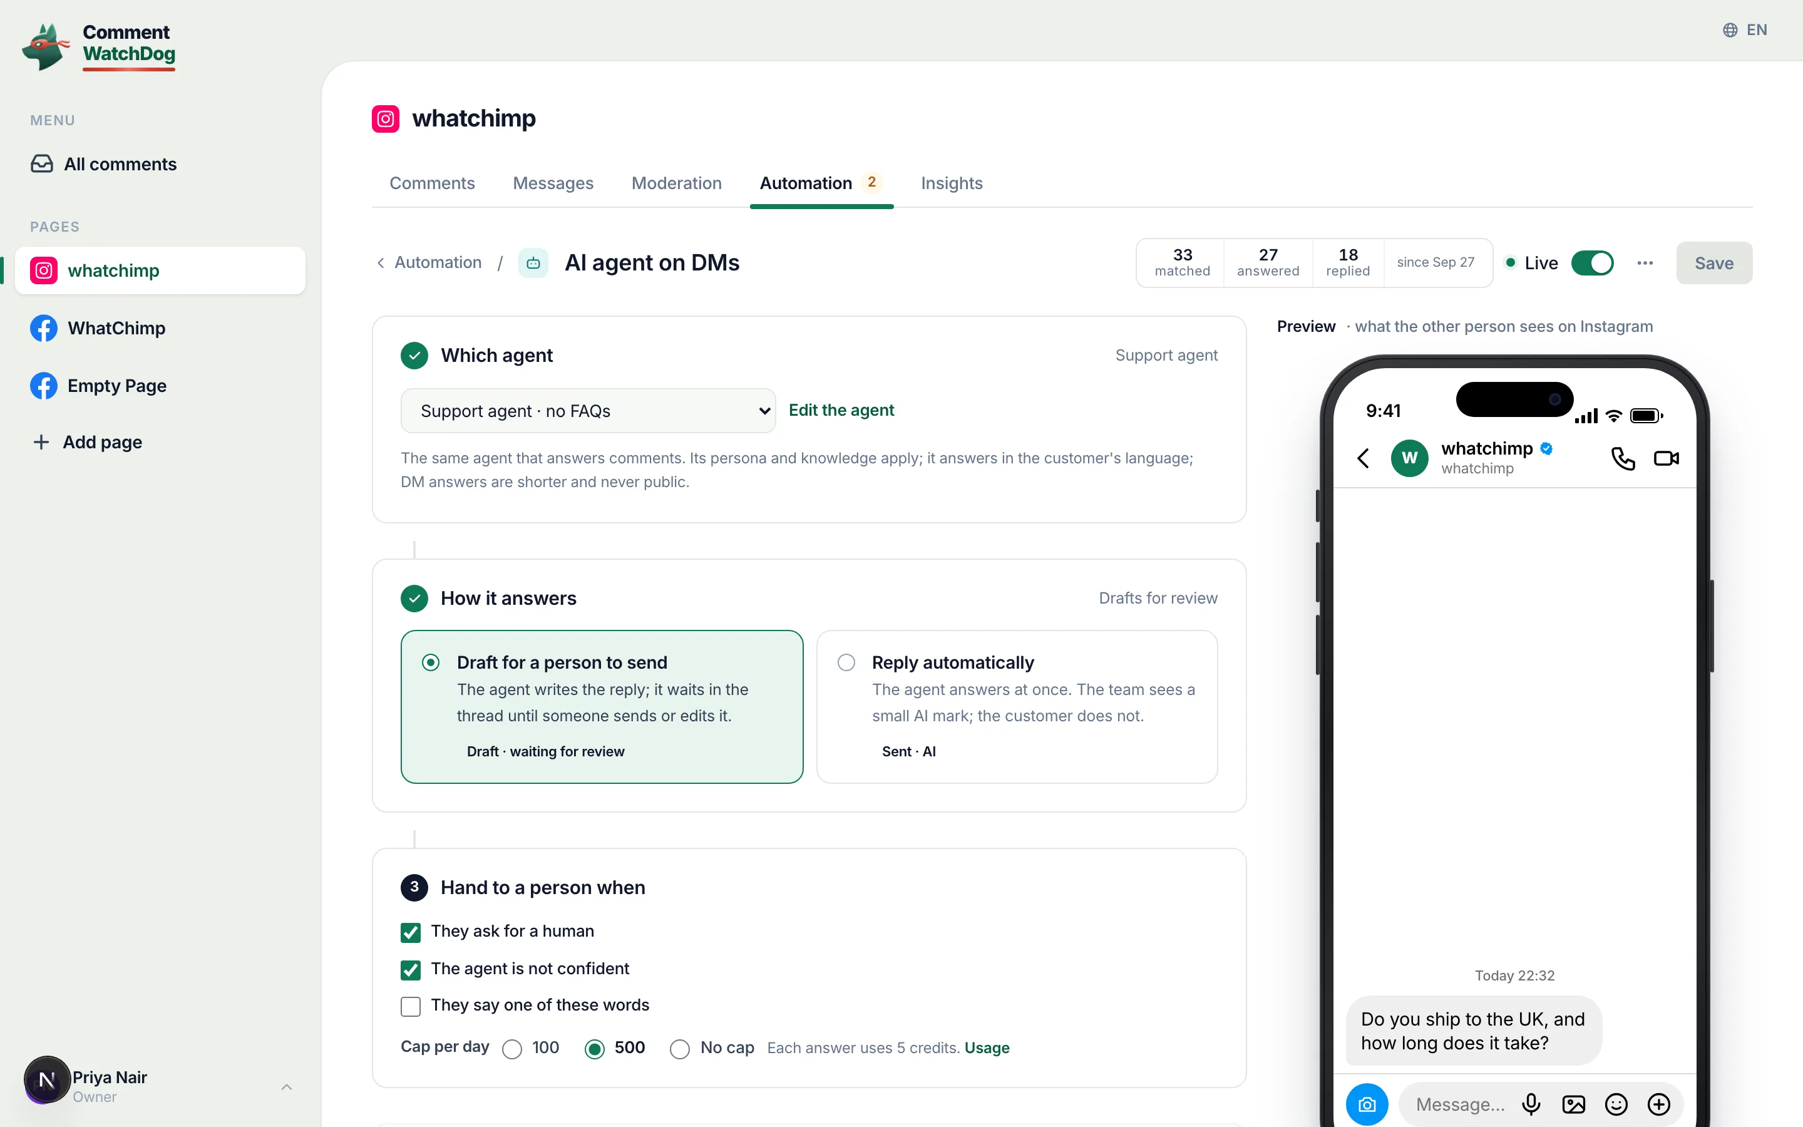Tap the W avatar in phone preview
Image resolution: width=1803 pixels, height=1127 pixels.
pos(1410,458)
